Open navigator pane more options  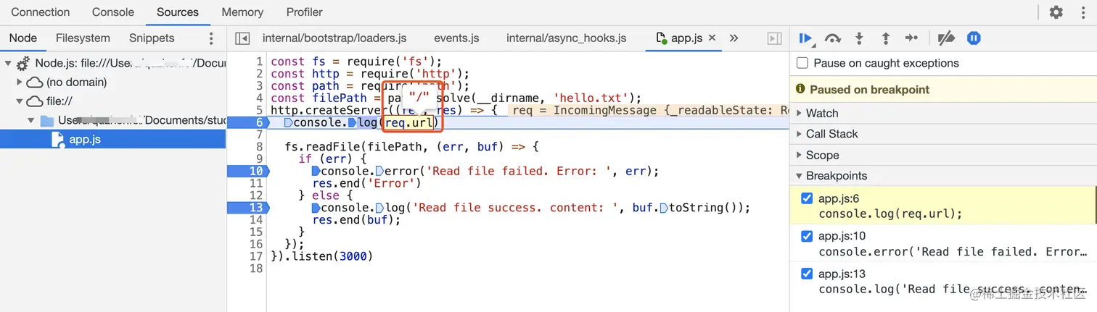pos(211,38)
